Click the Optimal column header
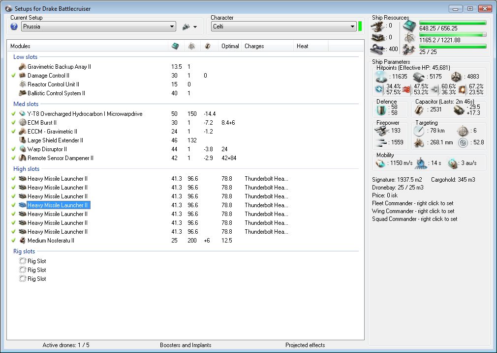 click(230, 46)
